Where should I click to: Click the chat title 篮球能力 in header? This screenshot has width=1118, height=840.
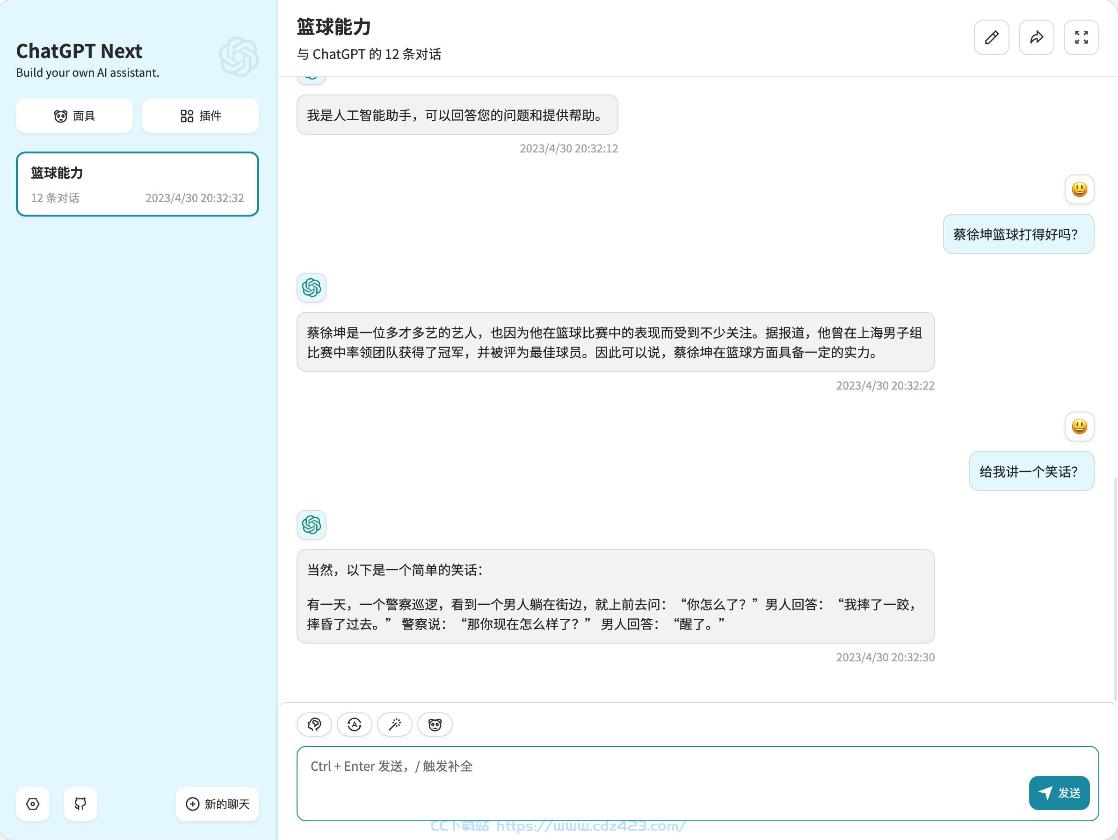[334, 26]
